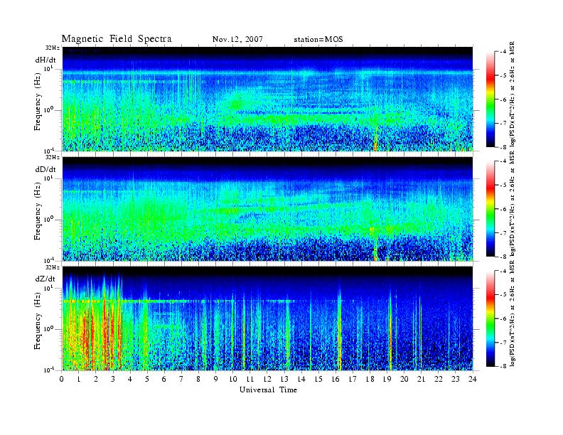Click the time axis tick label 18

tap(370, 379)
